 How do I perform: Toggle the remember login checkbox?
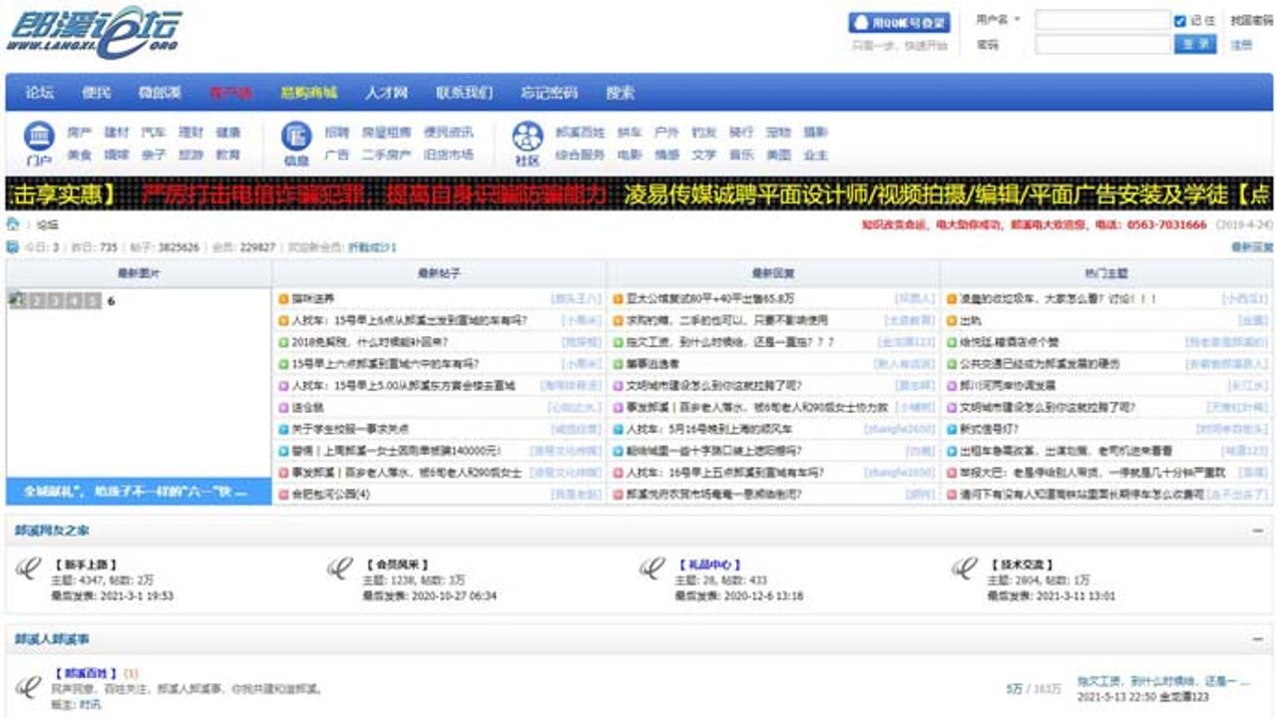click(1180, 20)
